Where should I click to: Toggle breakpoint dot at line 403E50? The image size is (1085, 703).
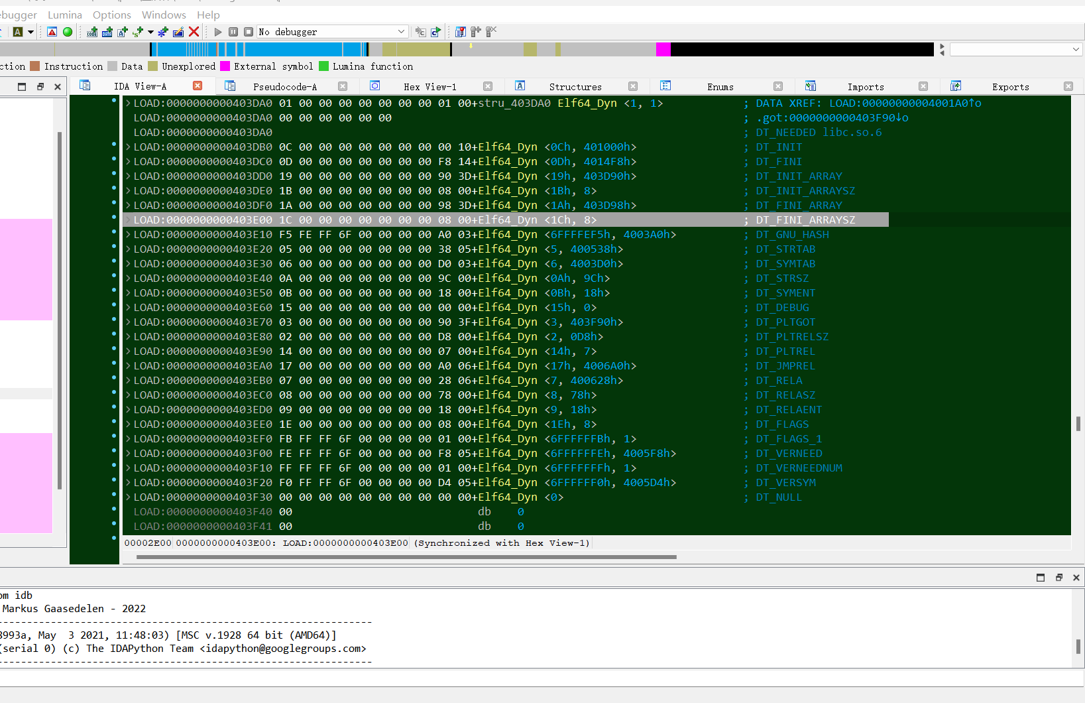coord(114,290)
